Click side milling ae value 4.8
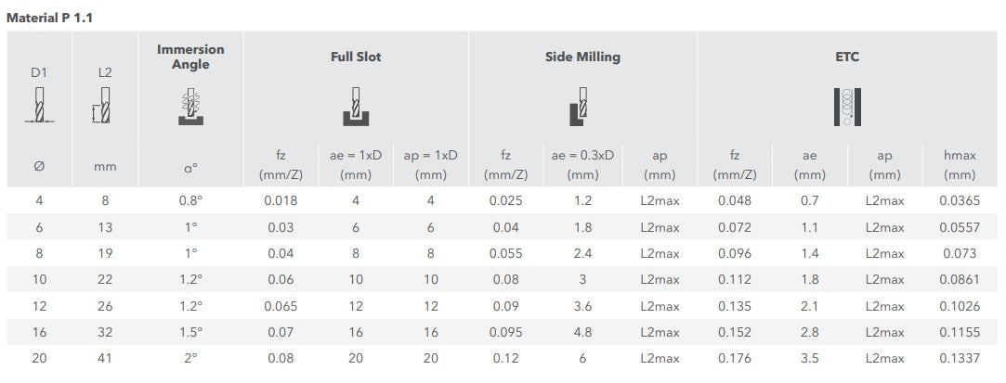This screenshot has height=383, width=1006. (x=582, y=332)
